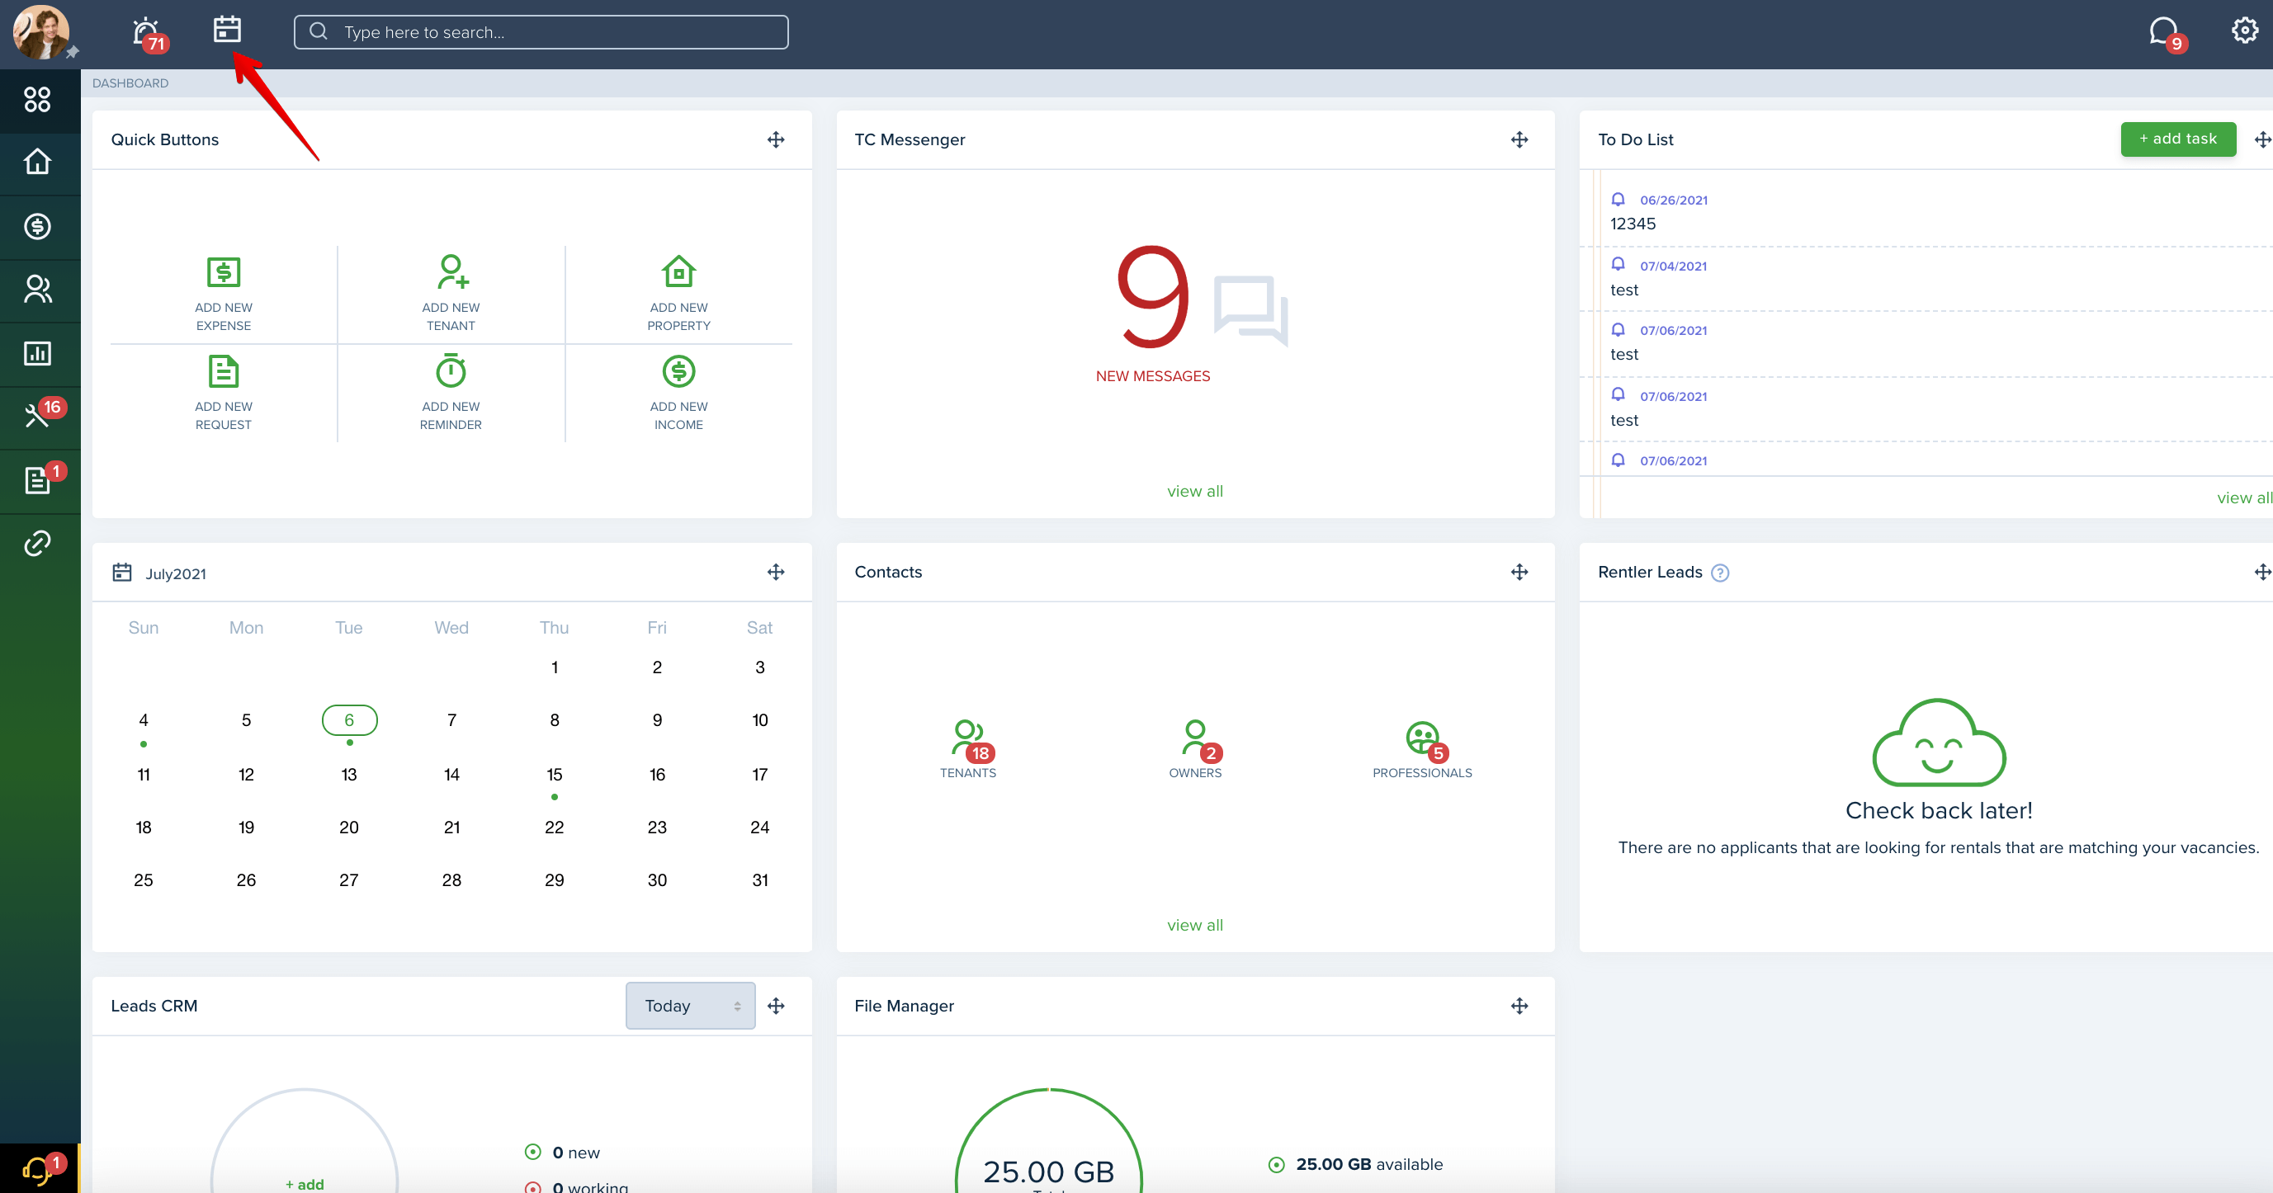This screenshot has height=1193, width=2273.
Task: Click the search field 'Type here to search...'
Action: click(541, 31)
